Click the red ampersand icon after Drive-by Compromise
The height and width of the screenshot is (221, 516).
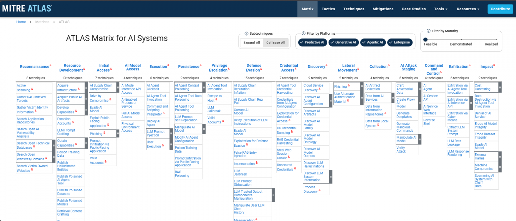pyautogui.click(x=110, y=99)
